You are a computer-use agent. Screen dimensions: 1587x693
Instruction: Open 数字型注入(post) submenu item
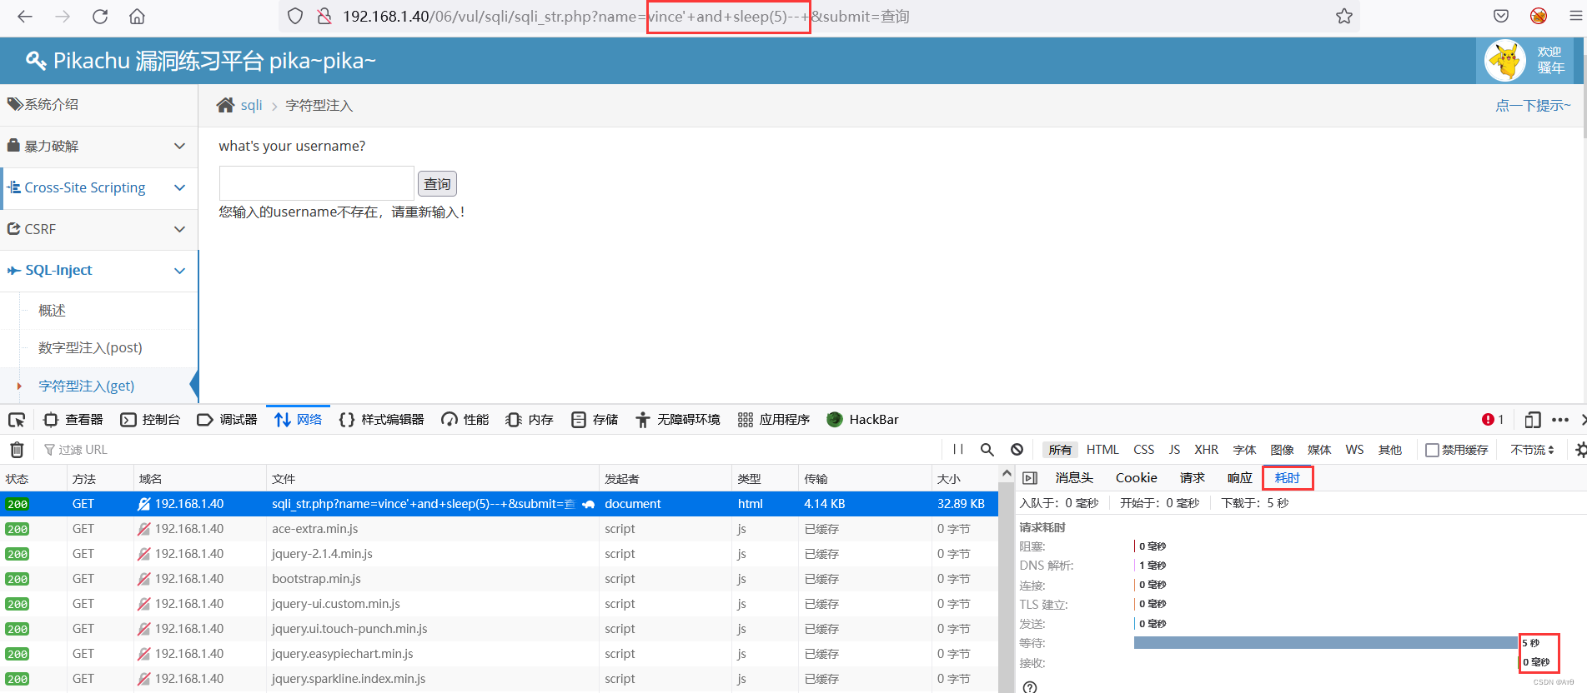click(90, 347)
